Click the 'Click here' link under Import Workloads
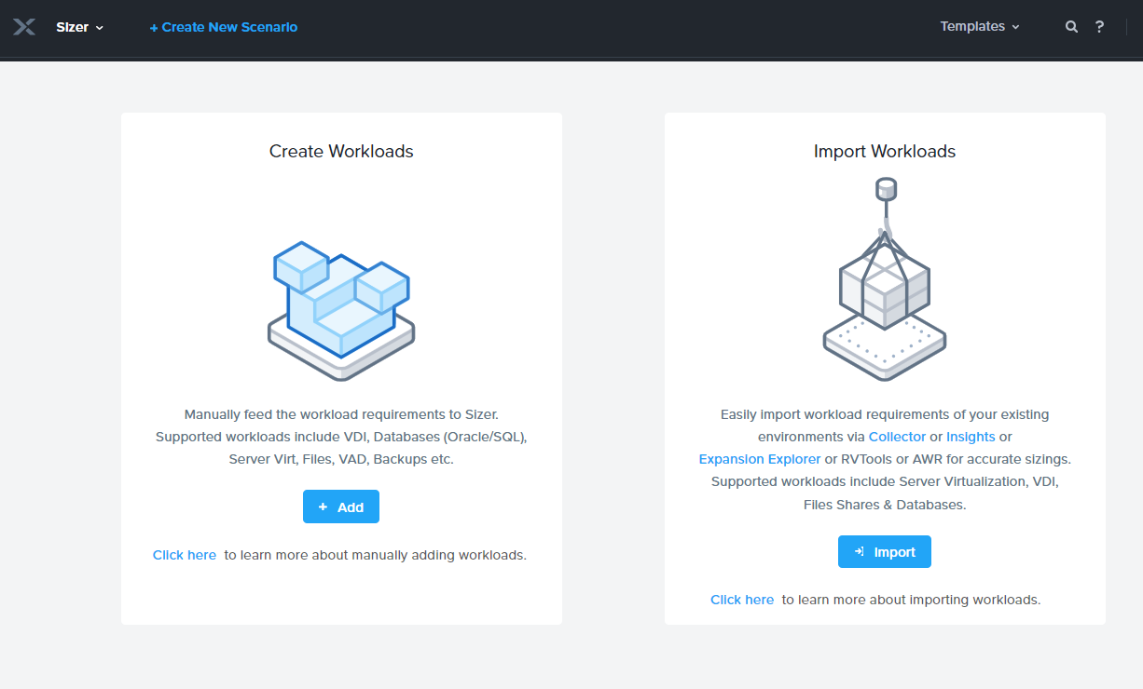The width and height of the screenshot is (1143, 689). point(741,599)
